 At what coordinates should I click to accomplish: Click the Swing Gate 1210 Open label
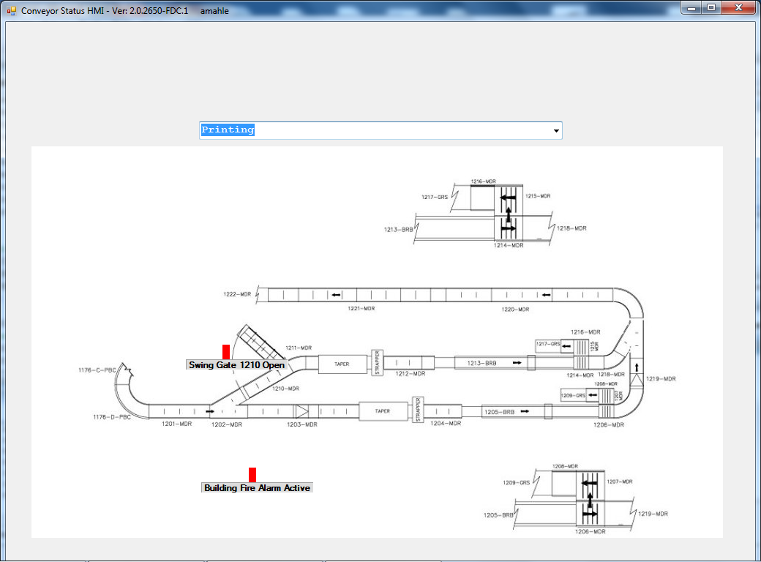236,365
